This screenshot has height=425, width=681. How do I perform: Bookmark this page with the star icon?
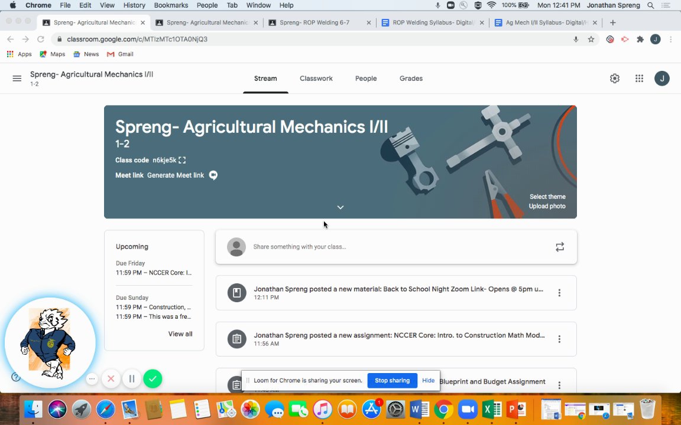pyautogui.click(x=591, y=39)
